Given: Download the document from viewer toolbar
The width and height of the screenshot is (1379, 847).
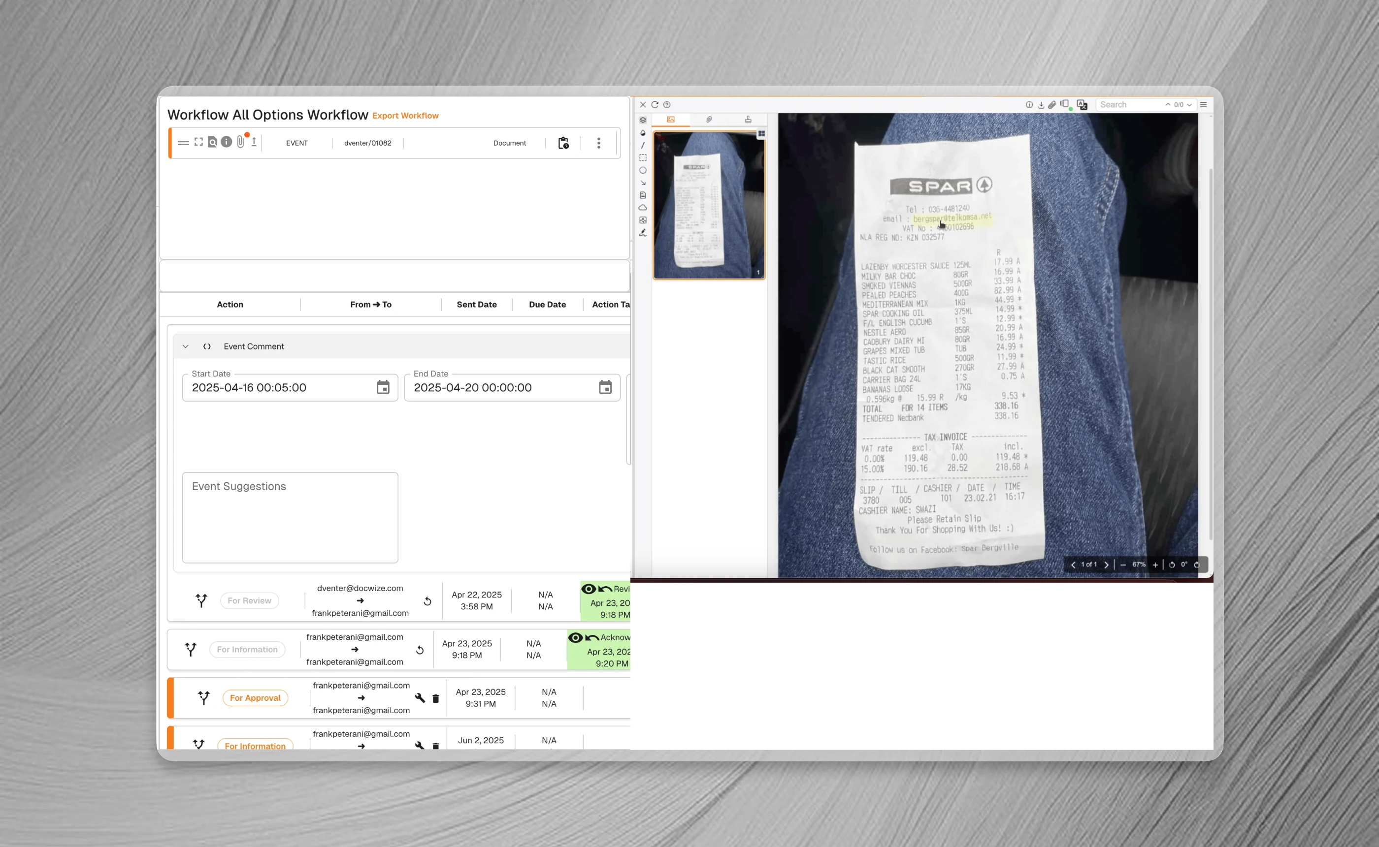Looking at the screenshot, I should [1041, 105].
